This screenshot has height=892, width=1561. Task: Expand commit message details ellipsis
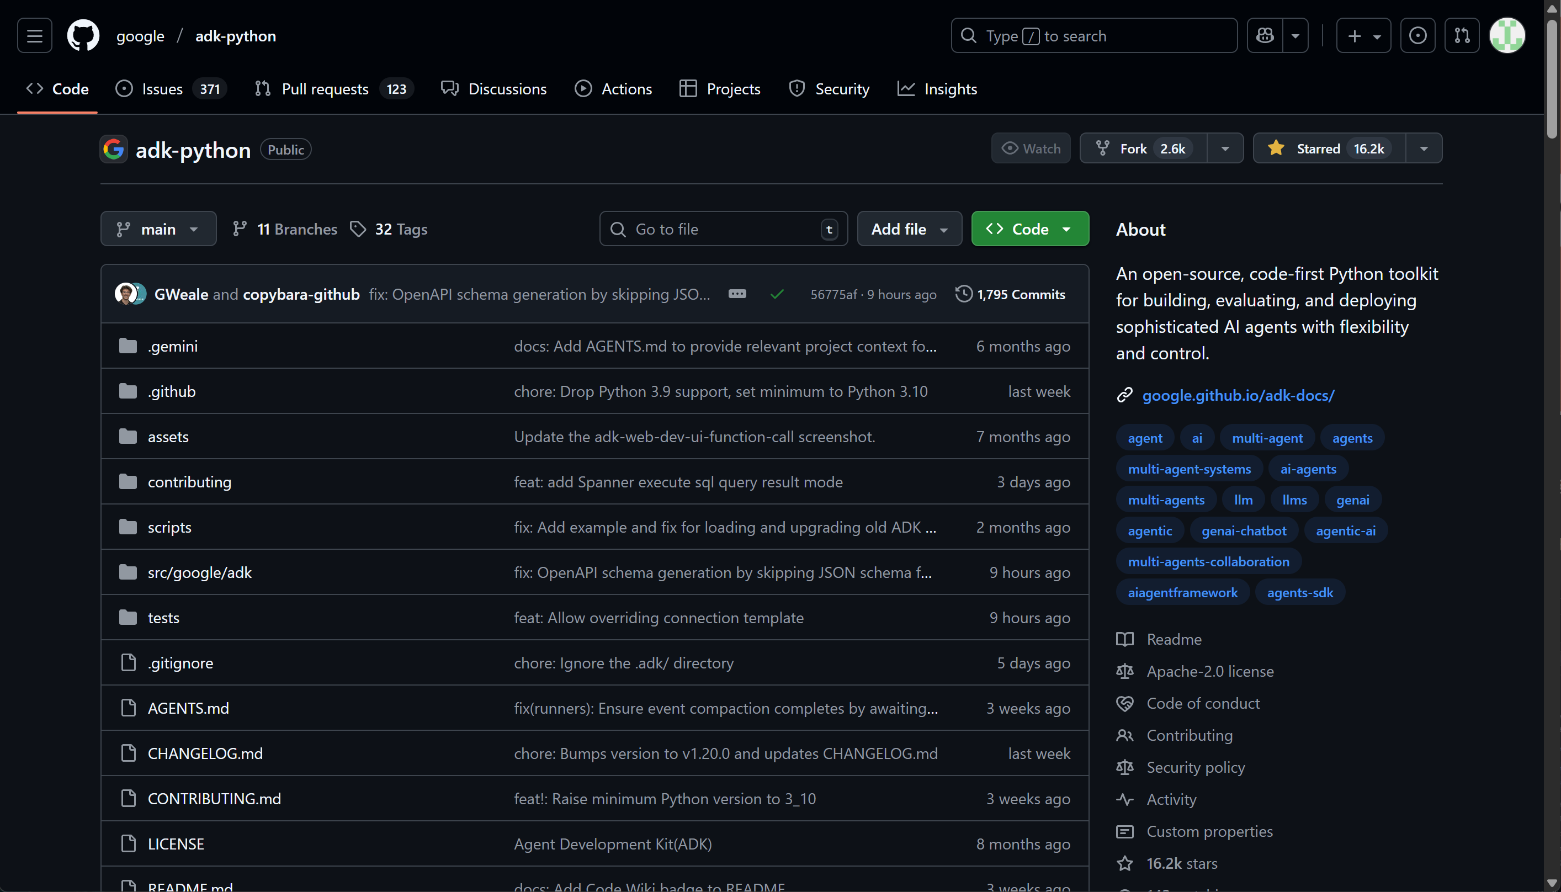tap(737, 294)
